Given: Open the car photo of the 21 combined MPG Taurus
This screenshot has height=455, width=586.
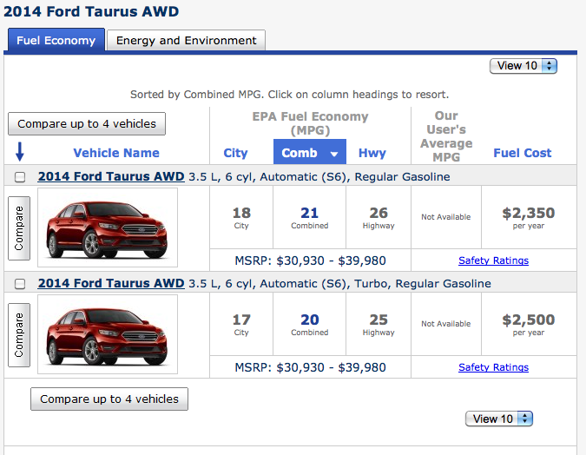Looking at the screenshot, I should pos(108,227).
